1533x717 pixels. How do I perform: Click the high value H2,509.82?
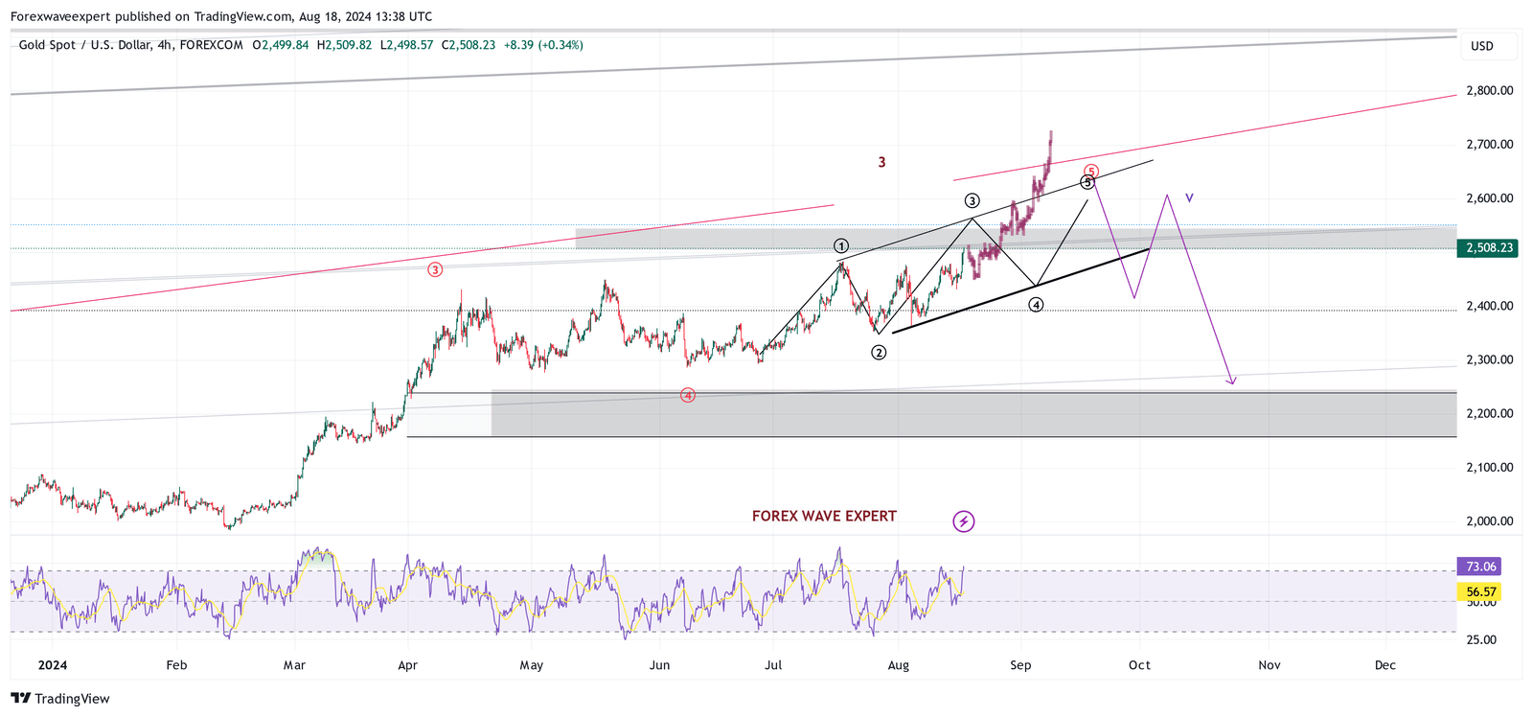344,45
